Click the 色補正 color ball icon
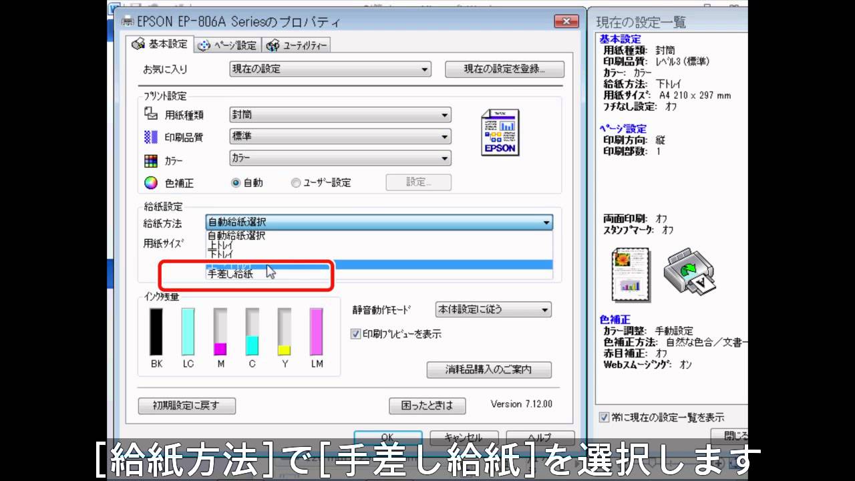Screen dimensions: 855x481 (151, 182)
